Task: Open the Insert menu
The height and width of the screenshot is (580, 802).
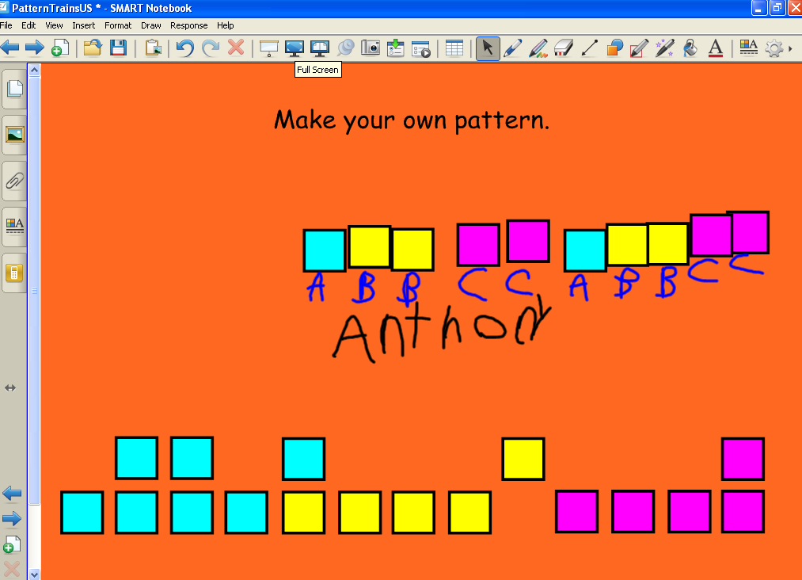Action: [x=83, y=25]
